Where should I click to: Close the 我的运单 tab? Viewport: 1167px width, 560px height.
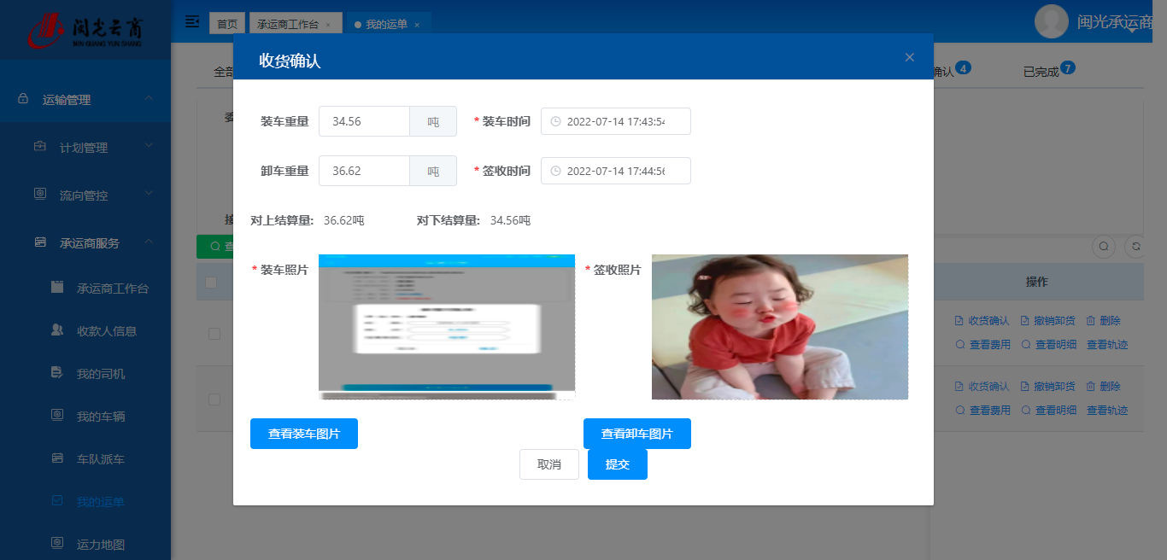coord(417,25)
